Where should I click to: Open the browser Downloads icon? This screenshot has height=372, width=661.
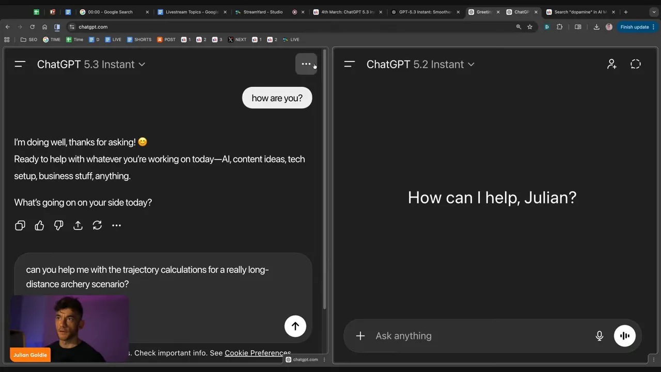(596, 27)
